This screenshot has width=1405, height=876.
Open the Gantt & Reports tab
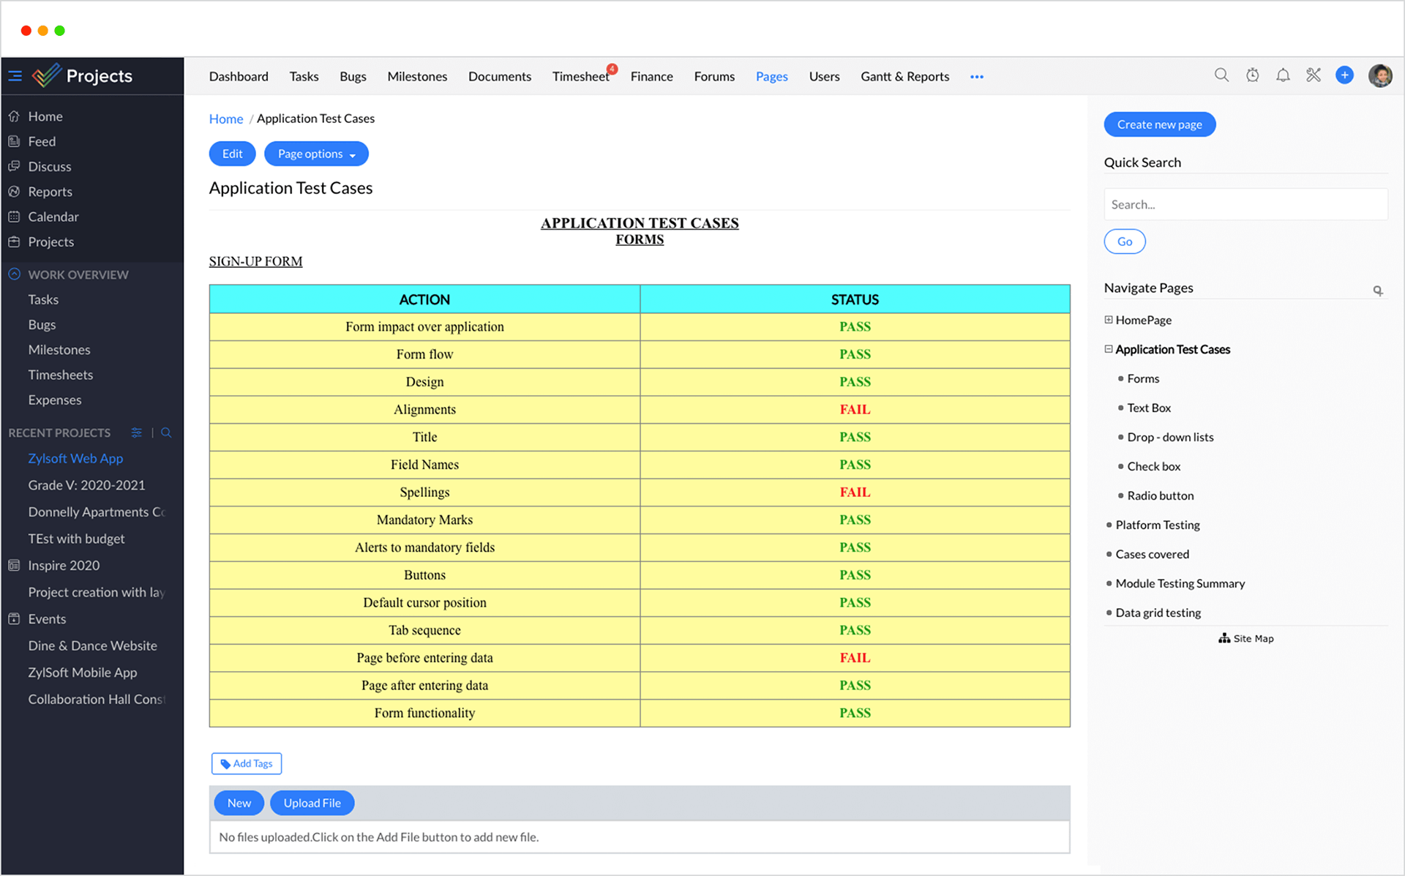pyautogui.click(x=904, y=76)
